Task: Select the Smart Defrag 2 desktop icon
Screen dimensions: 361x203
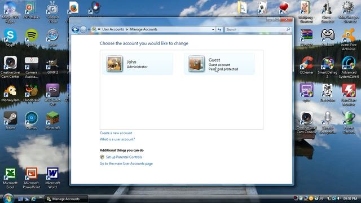Action: [x=327, y=67]
